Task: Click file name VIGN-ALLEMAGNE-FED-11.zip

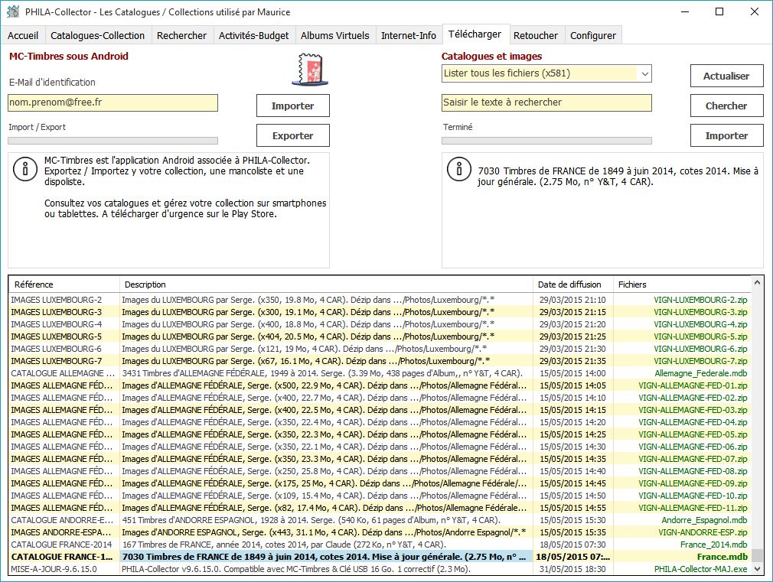Action: click(693, 508)
